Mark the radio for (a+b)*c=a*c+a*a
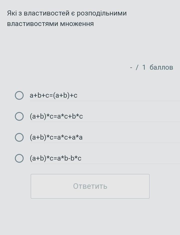 [19, 137]
